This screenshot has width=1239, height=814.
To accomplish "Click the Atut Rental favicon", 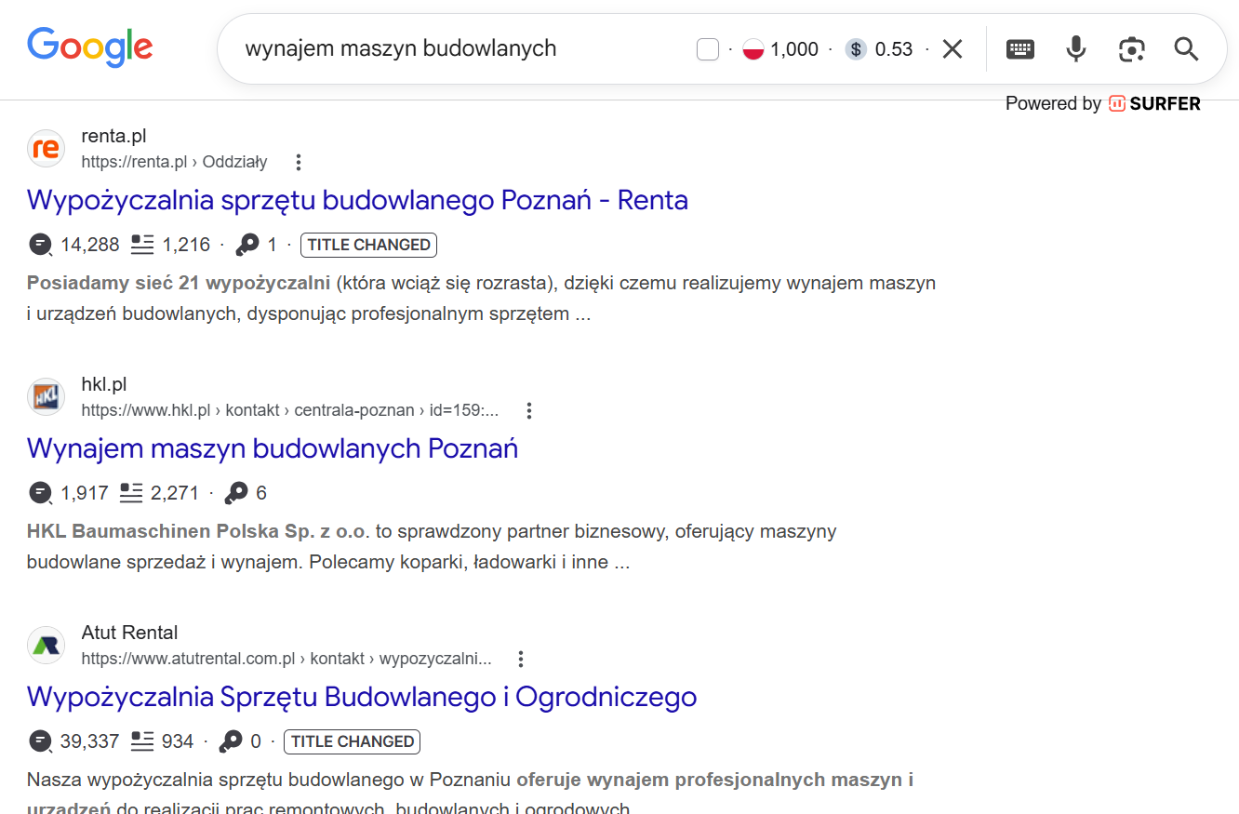I will point(46,646).
